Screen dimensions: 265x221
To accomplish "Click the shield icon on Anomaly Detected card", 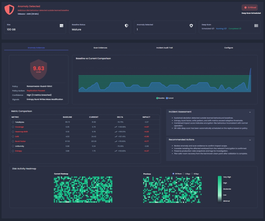I will click(191, 26).
